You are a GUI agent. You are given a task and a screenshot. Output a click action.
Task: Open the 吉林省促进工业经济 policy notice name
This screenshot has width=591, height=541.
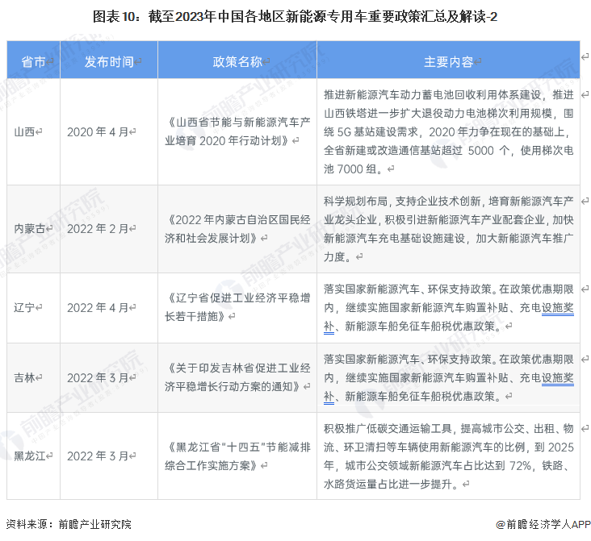(237, 377)
